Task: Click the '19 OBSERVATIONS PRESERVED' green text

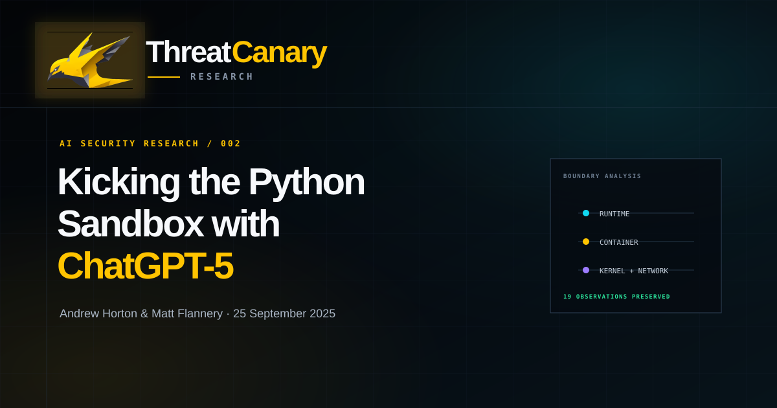Action: point(617,297)
